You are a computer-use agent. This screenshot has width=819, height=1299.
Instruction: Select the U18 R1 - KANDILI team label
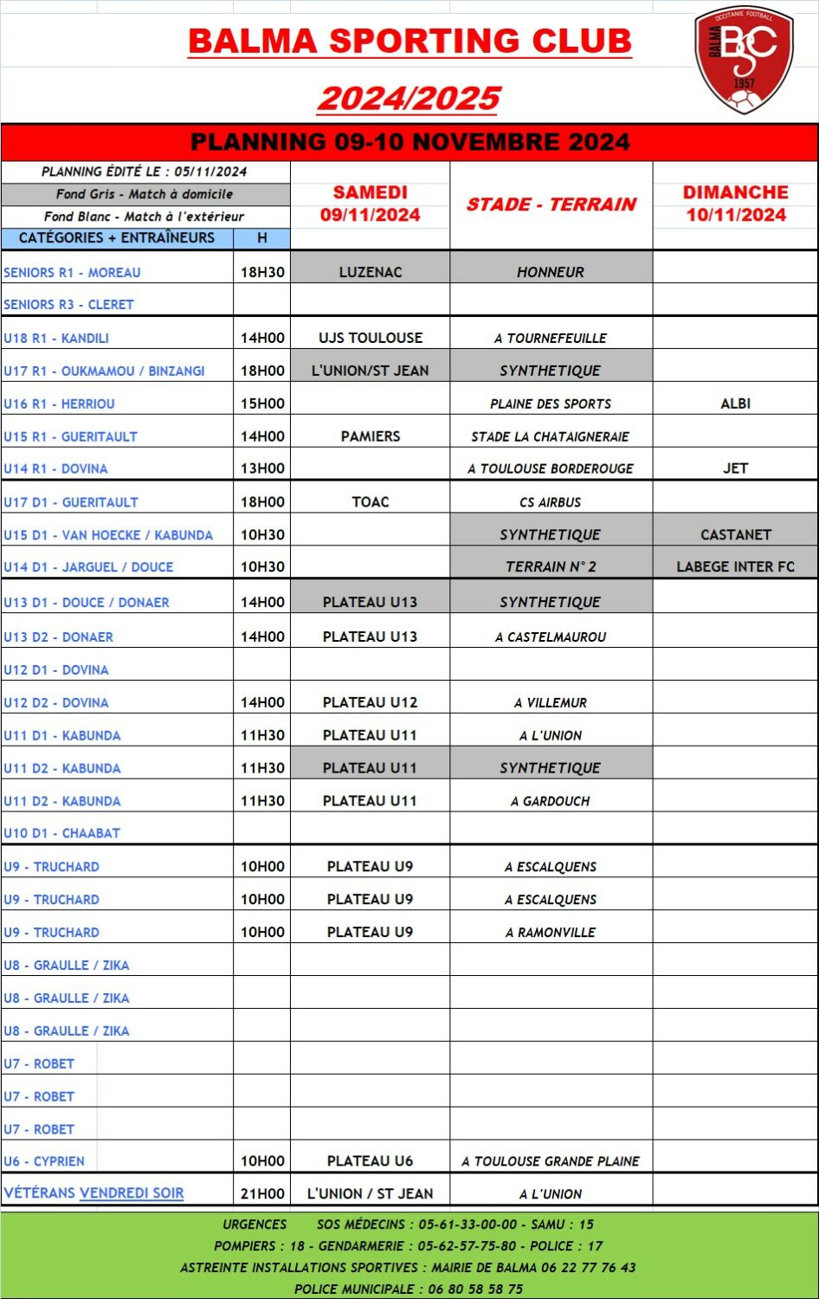coord(56,338)
